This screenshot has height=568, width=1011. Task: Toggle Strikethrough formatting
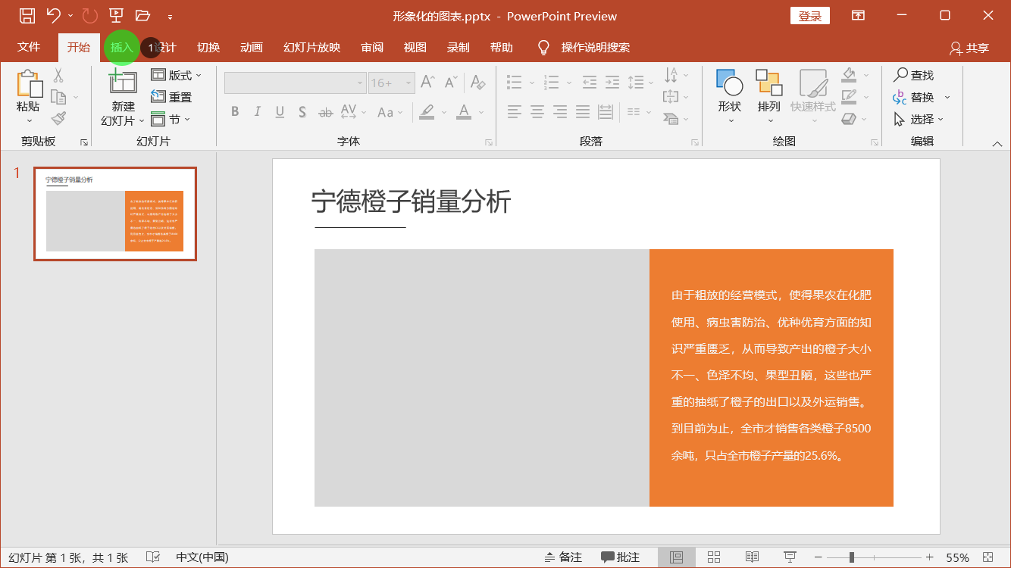[326, 112]
